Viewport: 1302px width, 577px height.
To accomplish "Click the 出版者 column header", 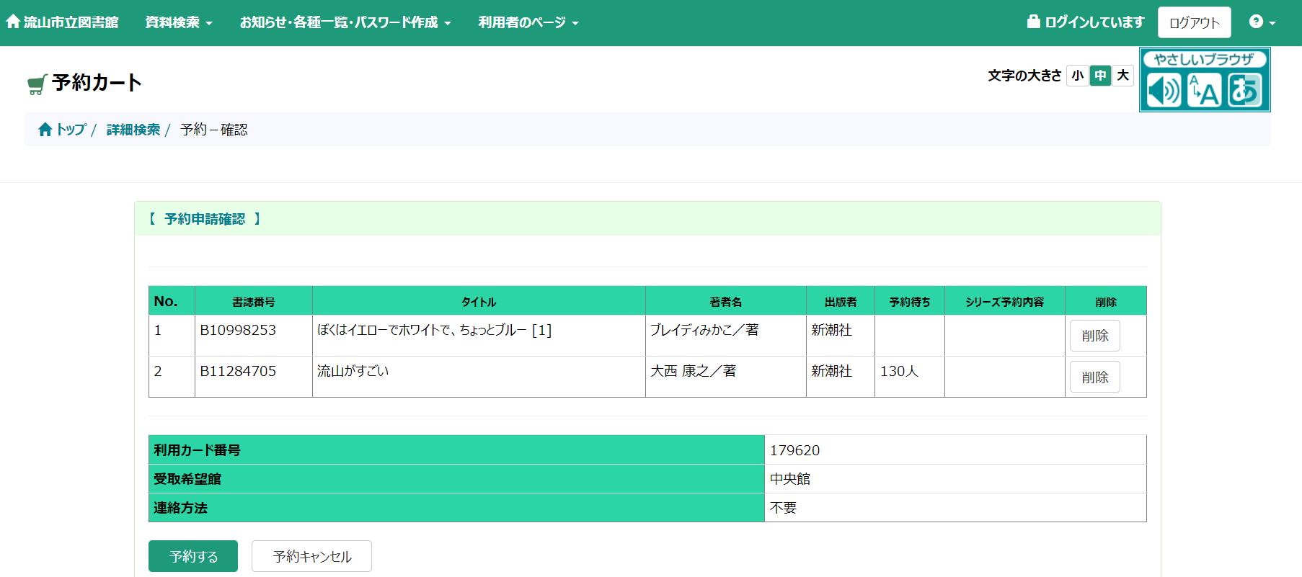I will [841, 302].
